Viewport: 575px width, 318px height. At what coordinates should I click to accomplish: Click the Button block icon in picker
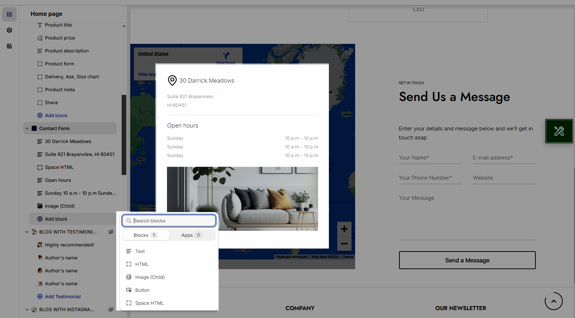(x=129, y=290)
